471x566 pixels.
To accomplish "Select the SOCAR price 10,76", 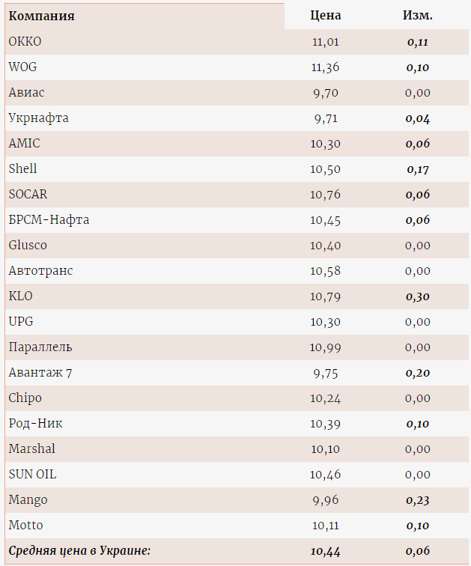I will (326, 195).
